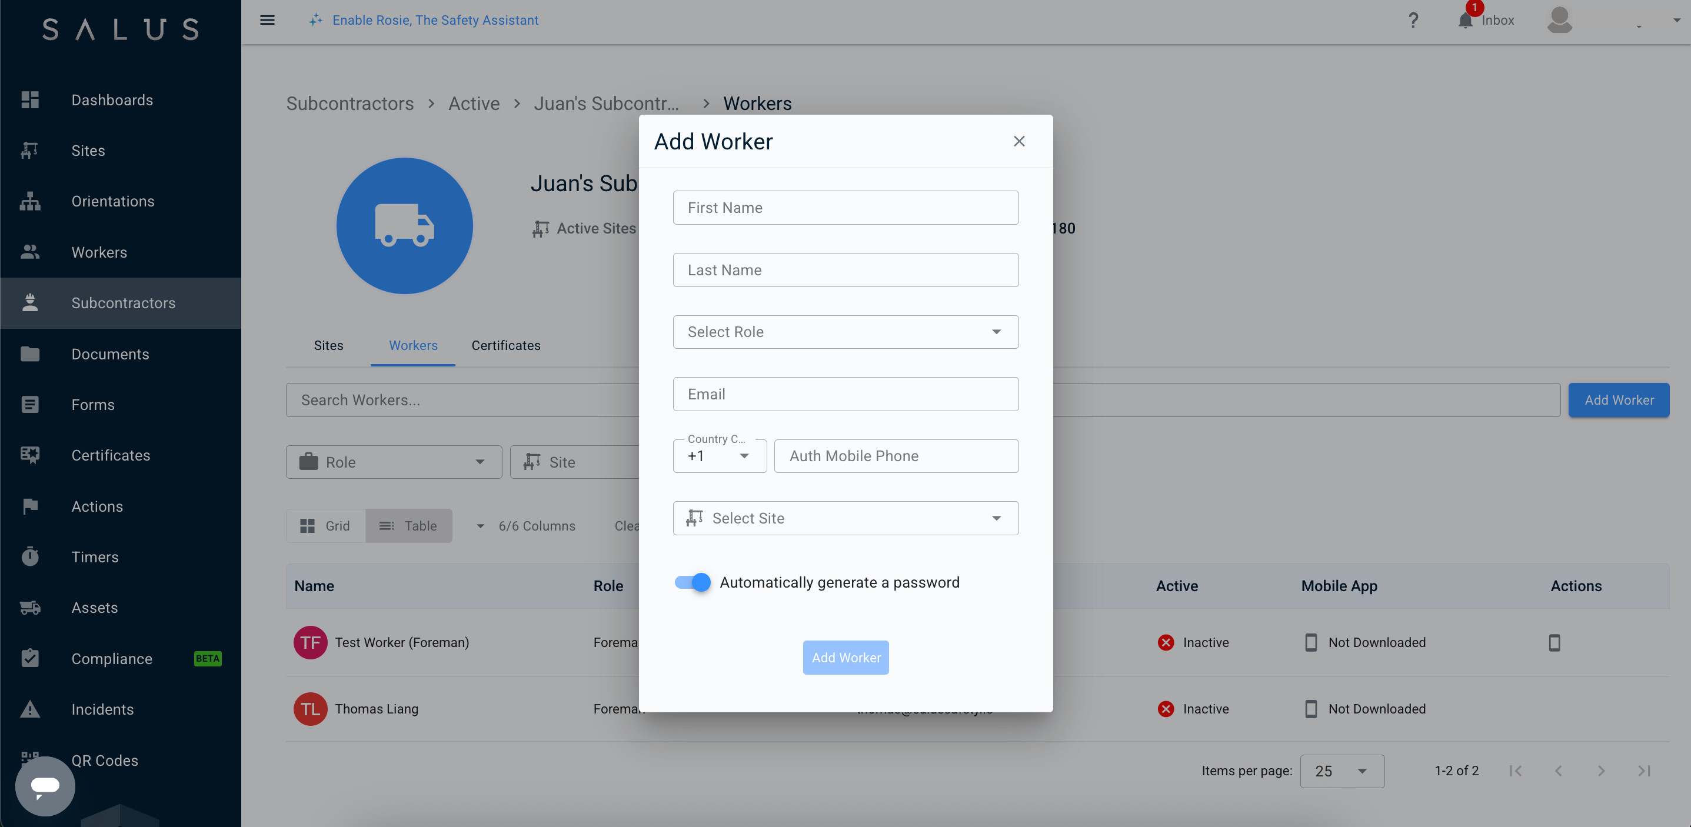Go to next page pagination arrow
The image size is (1691, 827).
click(1601, 771)
